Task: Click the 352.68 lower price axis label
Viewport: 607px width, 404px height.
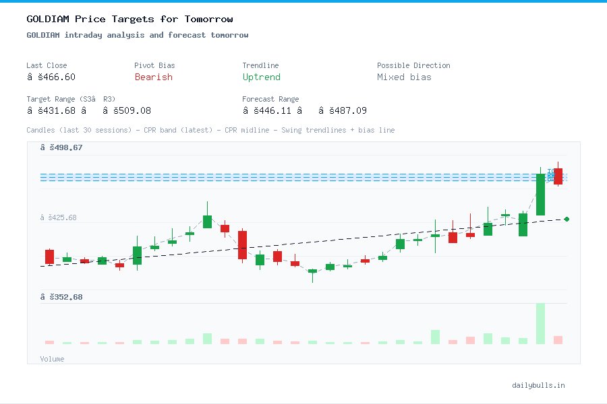Action: pyautogui.click(x=61, y=297)
